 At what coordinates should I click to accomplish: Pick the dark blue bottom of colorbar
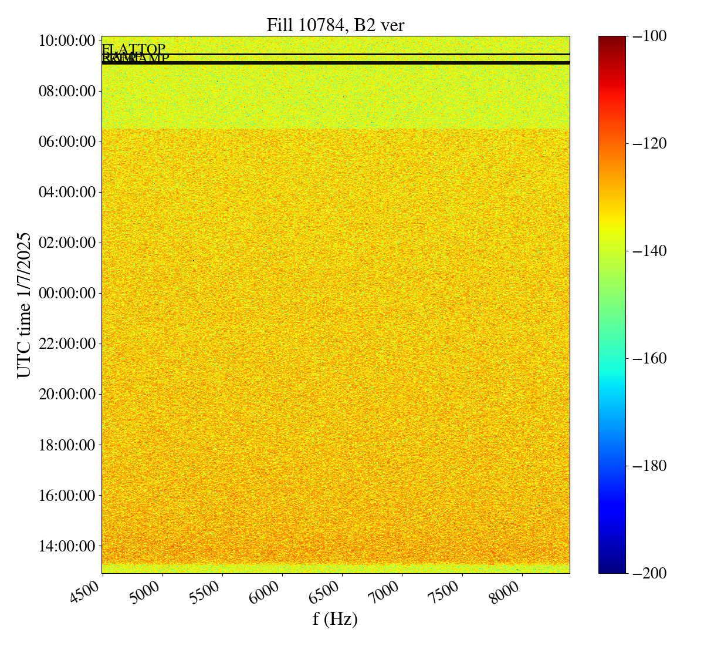pyautogui.click(x=612, y=568)
